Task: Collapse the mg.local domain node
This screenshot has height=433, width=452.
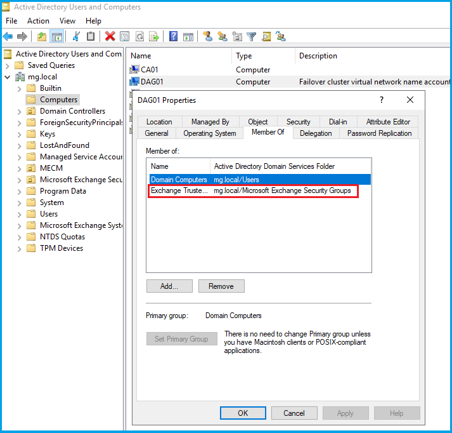Action: pyautogui.click(x=8, y=77)
